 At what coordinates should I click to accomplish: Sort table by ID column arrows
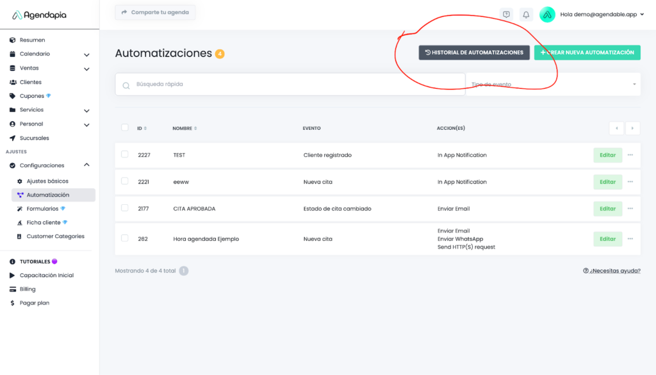(x=145, y=128)
